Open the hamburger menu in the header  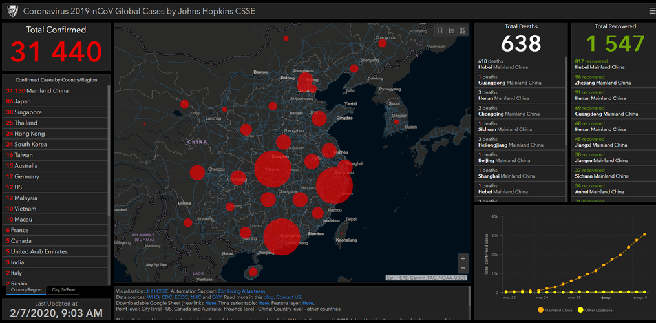651,10
